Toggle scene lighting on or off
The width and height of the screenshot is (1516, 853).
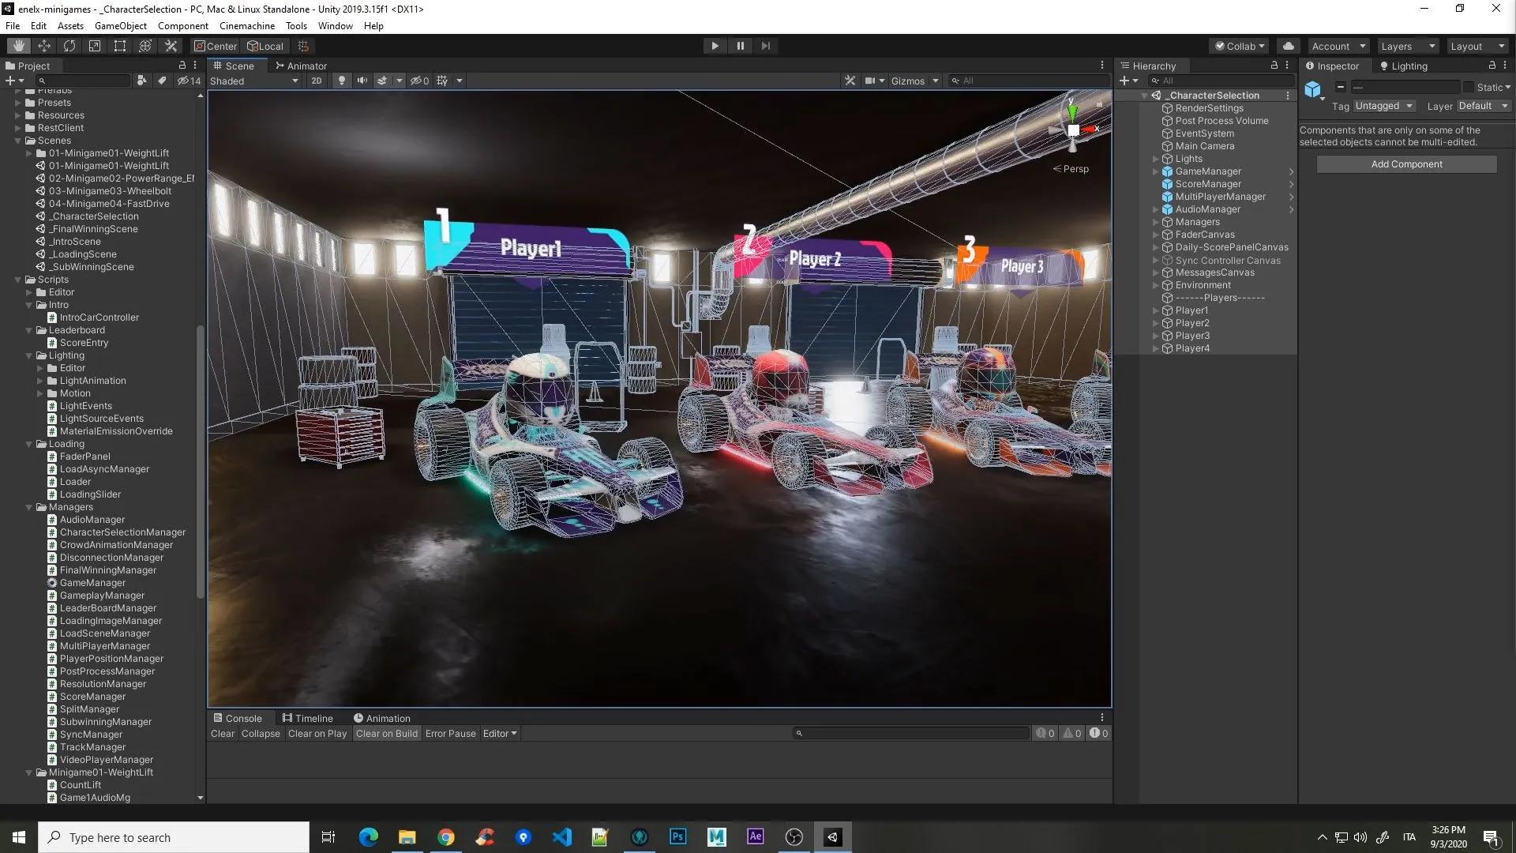click(x=341, y=81)
